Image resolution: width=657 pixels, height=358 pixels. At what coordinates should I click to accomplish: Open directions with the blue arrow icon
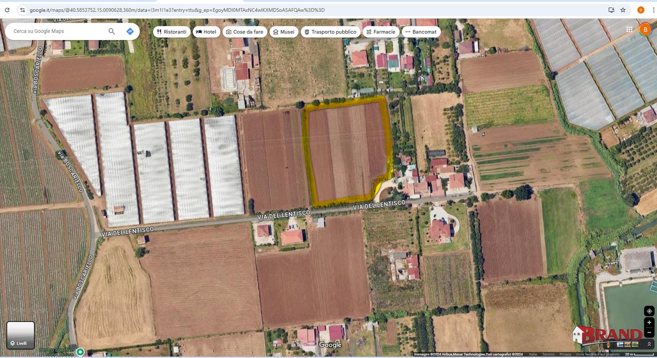tap(130, 31)
